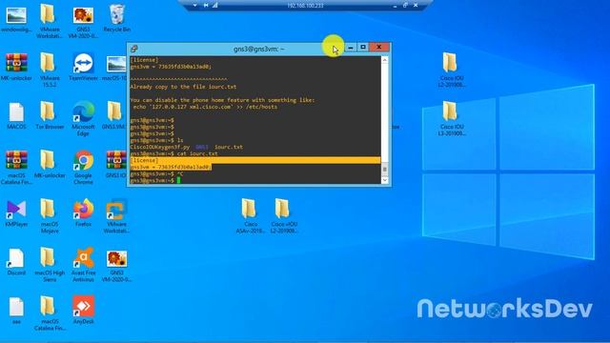Click the 192.168.100.233 connection bar title

pyautogui.click(x=305, y=6)
